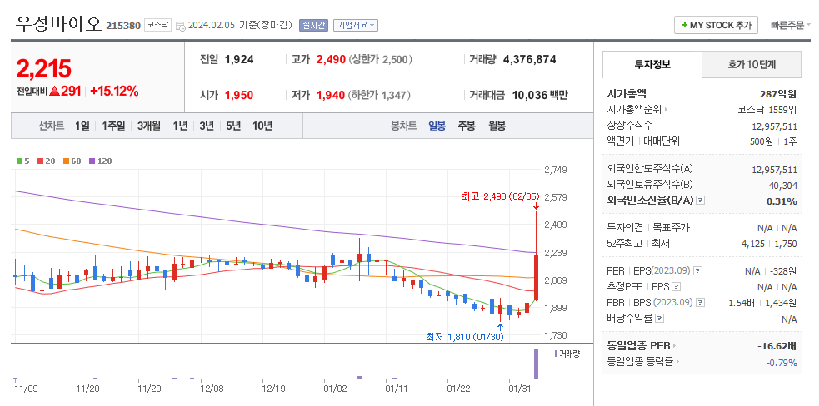The width and height of the screenshot is (819, 406).
Task: Select the 1주일 line chart period
Action: click(x=113, y=126)
